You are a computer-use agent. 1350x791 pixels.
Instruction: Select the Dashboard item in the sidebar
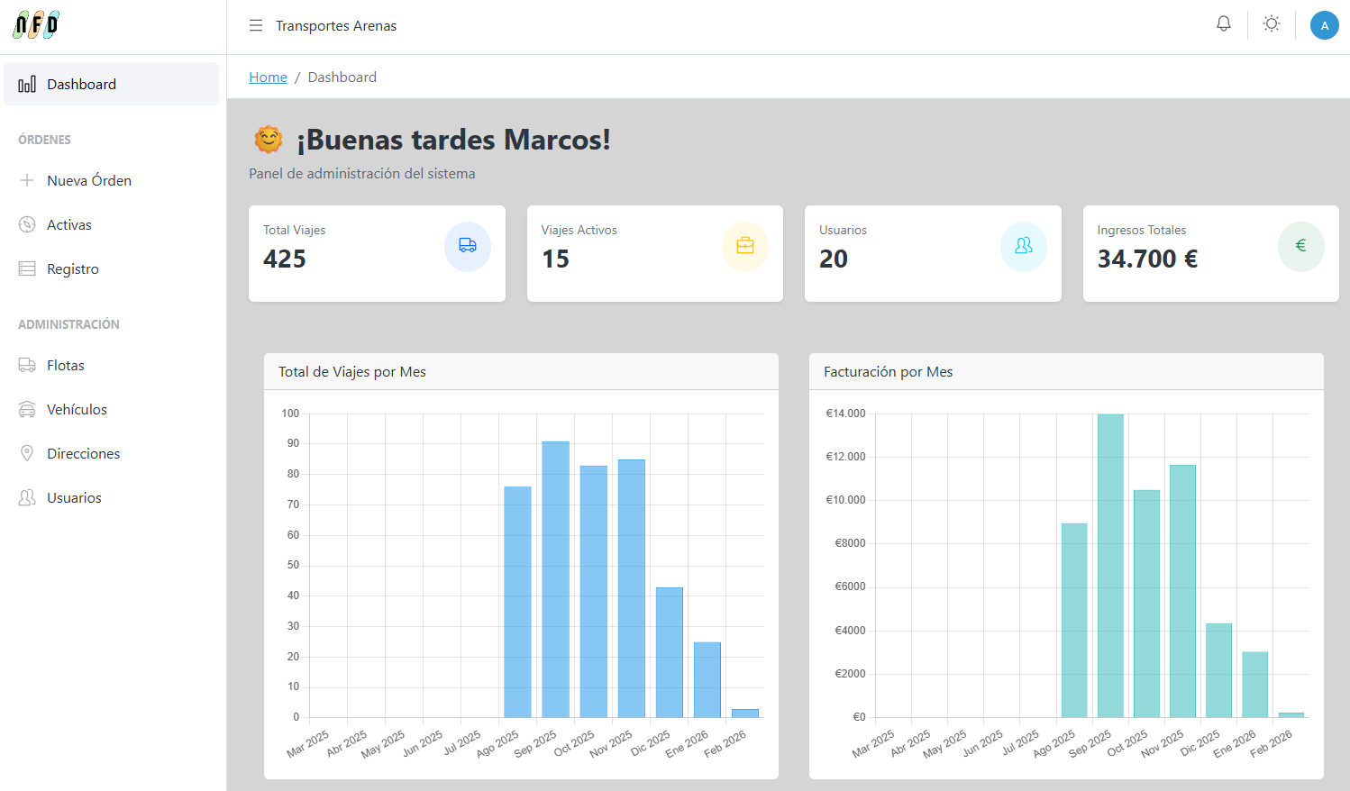[x=79, y=83]
